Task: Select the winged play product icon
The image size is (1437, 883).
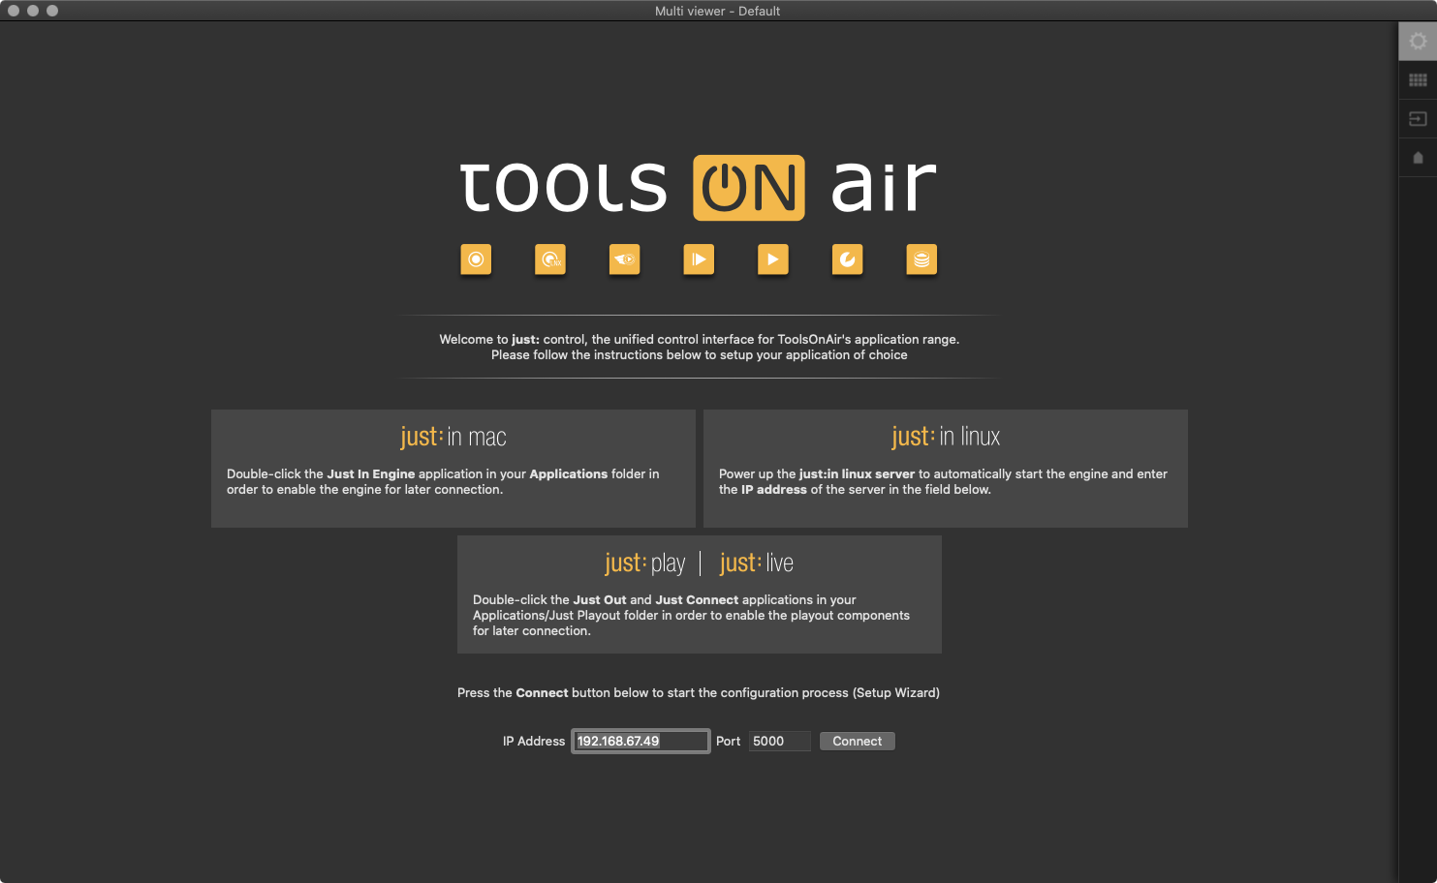Action: 624,259
